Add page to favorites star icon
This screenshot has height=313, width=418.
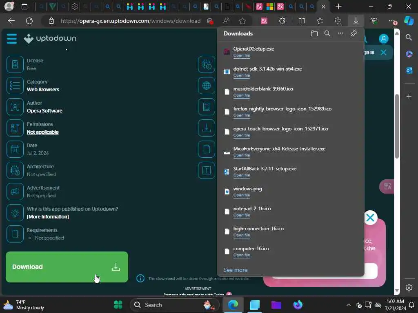point(242,21)
